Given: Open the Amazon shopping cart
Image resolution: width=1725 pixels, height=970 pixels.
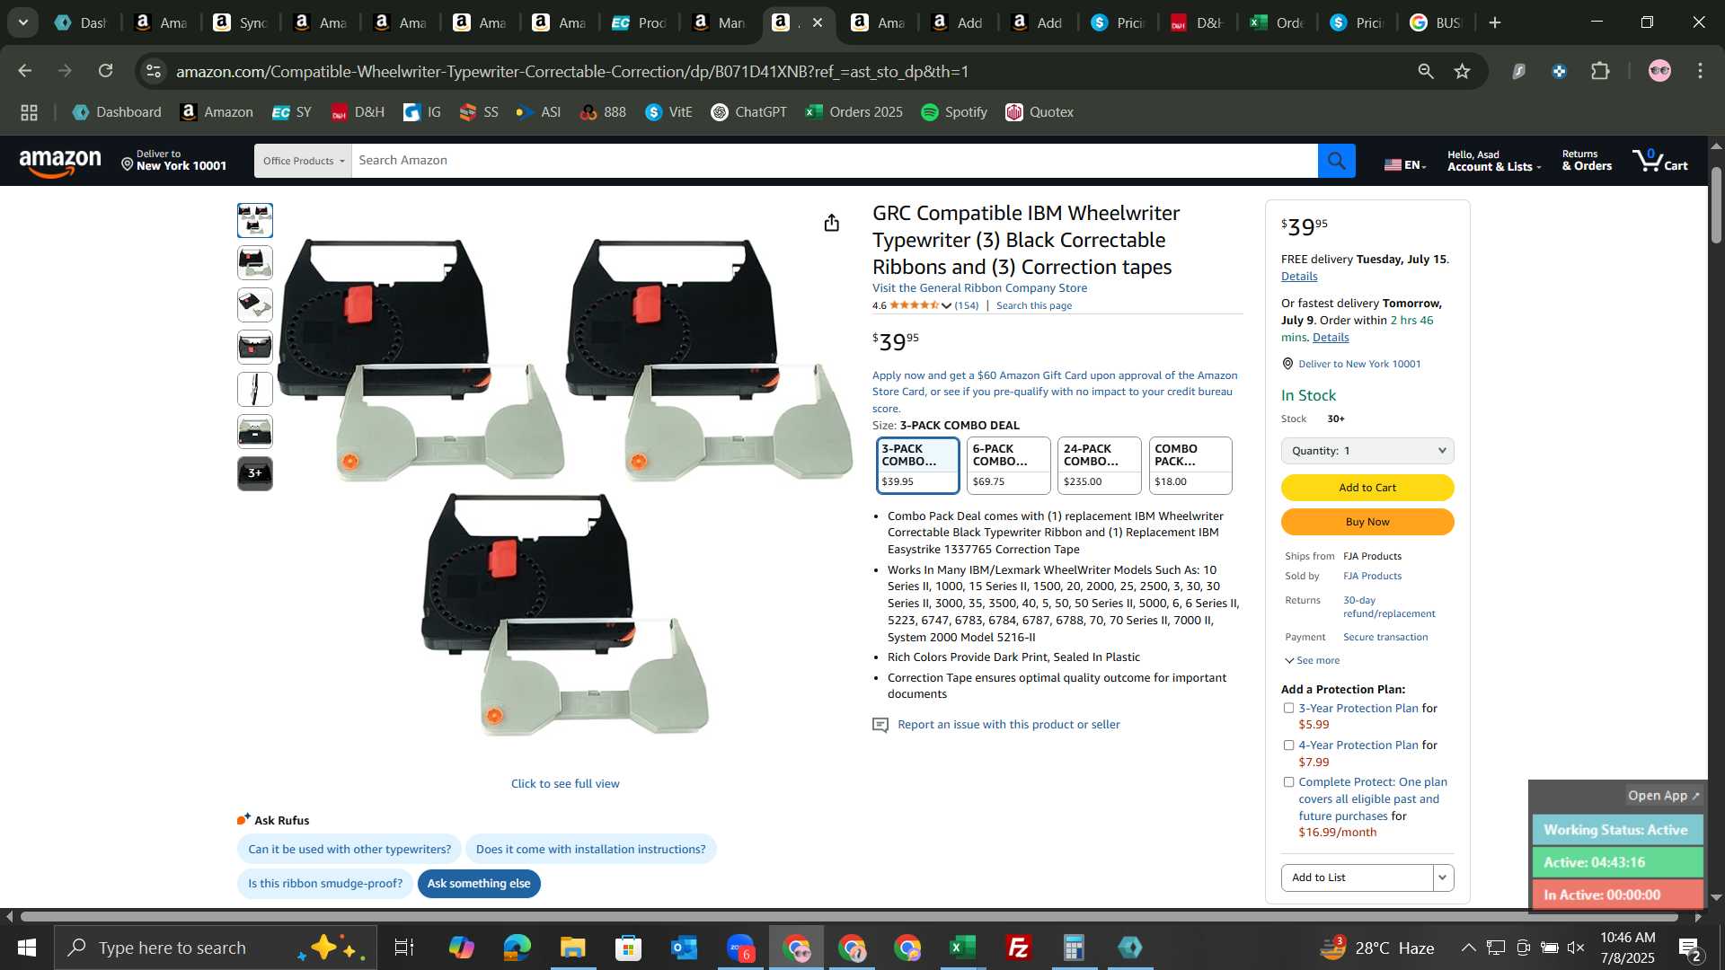Looking at the screenshot, I should tap(1659, 161).
